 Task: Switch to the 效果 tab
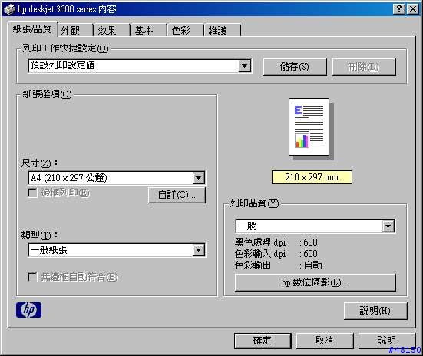(x=111, y=30)
